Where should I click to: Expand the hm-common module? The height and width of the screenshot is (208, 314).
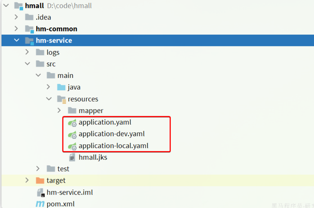click(16, 29)
